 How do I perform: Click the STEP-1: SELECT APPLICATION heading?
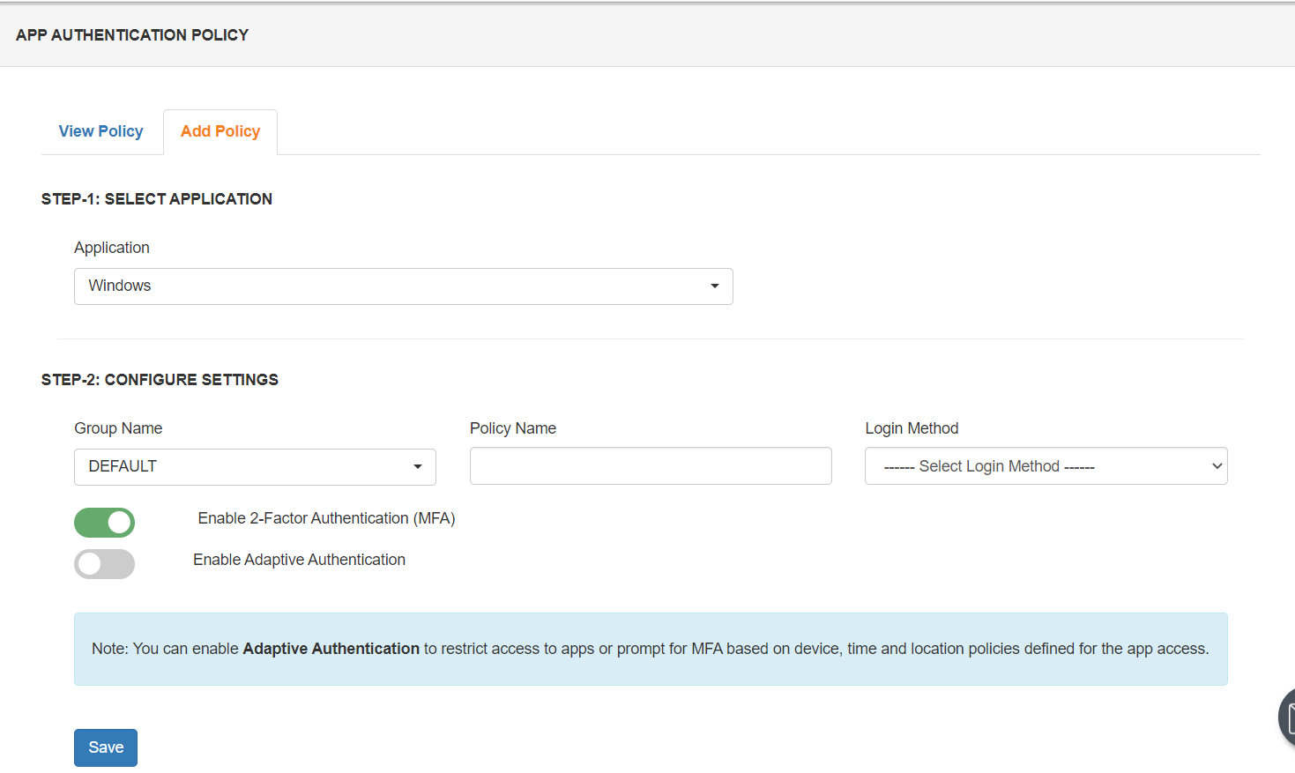tap(157, 199)
